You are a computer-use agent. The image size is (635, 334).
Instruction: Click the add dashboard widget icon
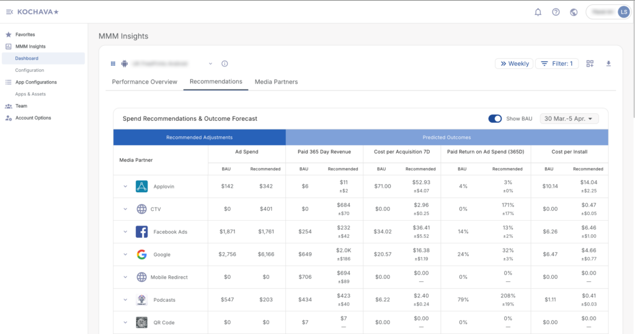click(590, 64)
